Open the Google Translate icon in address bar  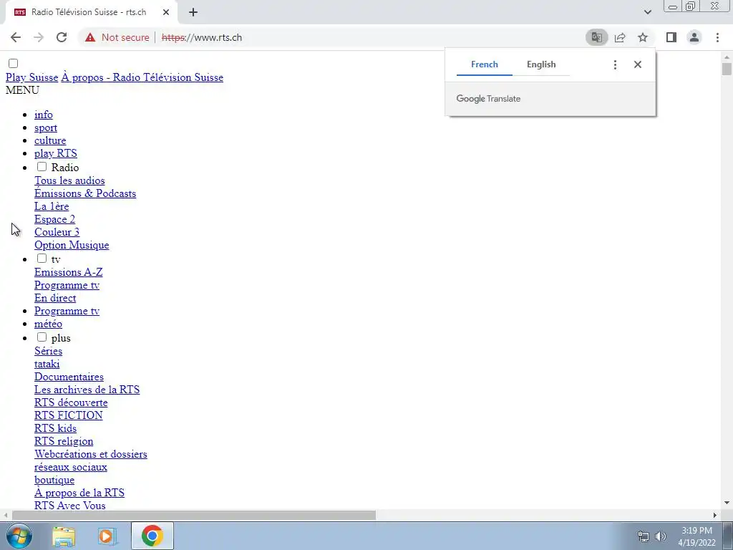click(x=597, y=37)
